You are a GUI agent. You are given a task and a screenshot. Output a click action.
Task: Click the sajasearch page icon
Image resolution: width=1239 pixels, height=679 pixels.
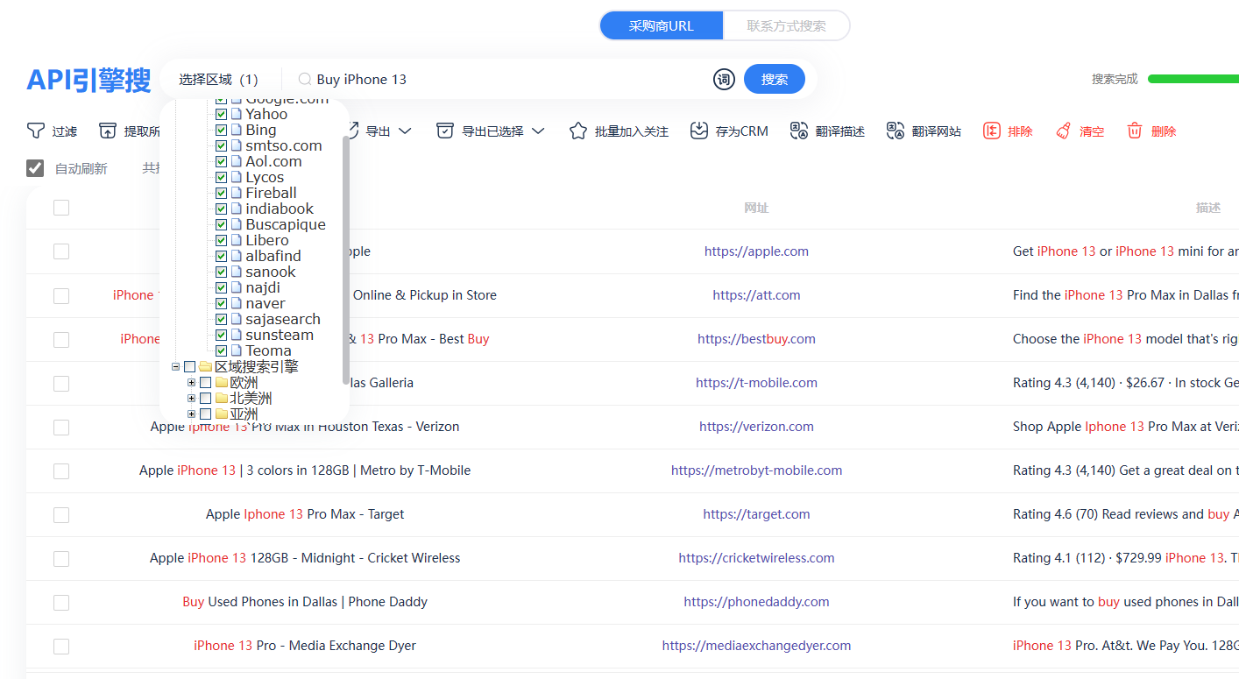237,319
